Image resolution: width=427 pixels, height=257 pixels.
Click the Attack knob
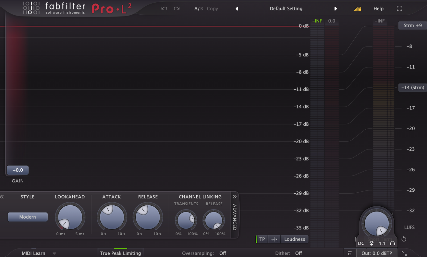pyautogui.click(x=112, y=217)
